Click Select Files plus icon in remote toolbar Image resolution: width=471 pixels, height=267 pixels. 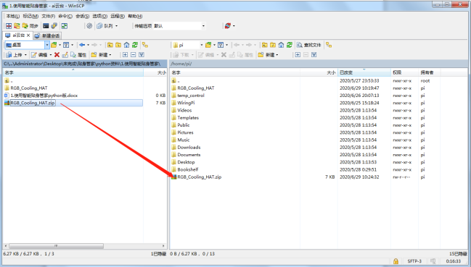[x=298, y=55]
